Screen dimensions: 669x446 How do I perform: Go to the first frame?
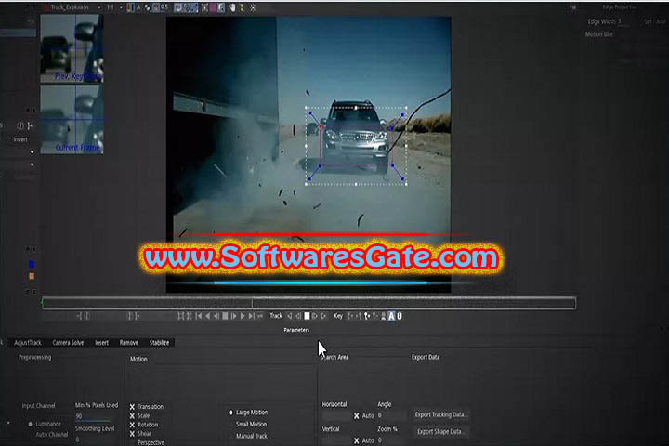pyautogui.click(x=199, y=316)
